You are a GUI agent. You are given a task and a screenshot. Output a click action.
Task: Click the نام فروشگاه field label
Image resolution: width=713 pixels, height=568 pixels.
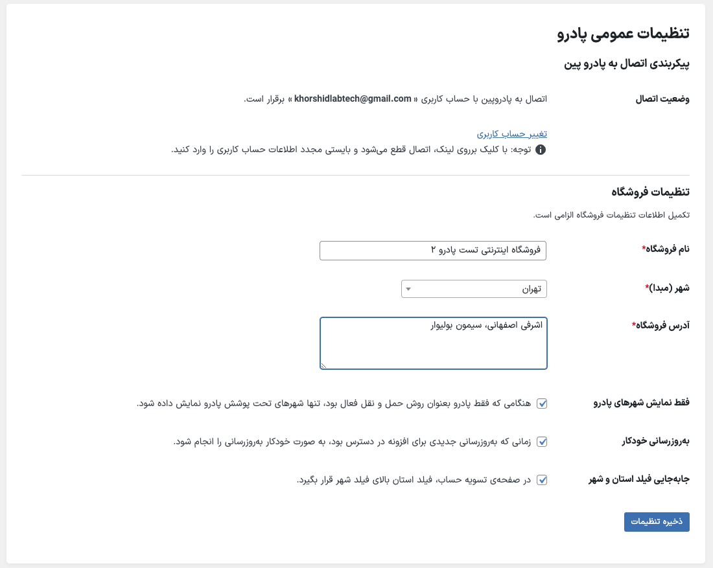coord(665,249)
